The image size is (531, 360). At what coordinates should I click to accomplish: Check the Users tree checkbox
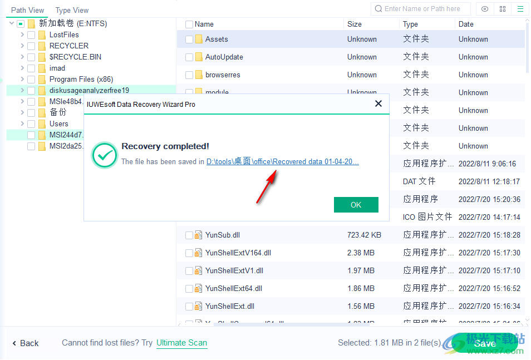(31, 124)
